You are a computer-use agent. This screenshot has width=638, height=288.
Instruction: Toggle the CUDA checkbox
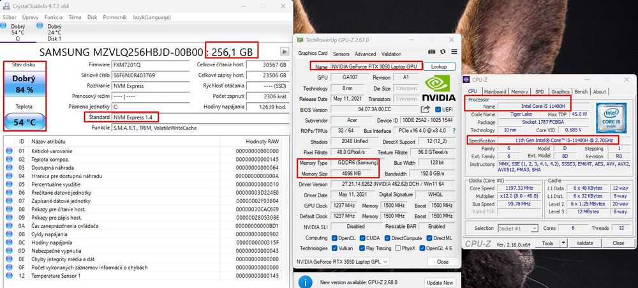(363, 238)
